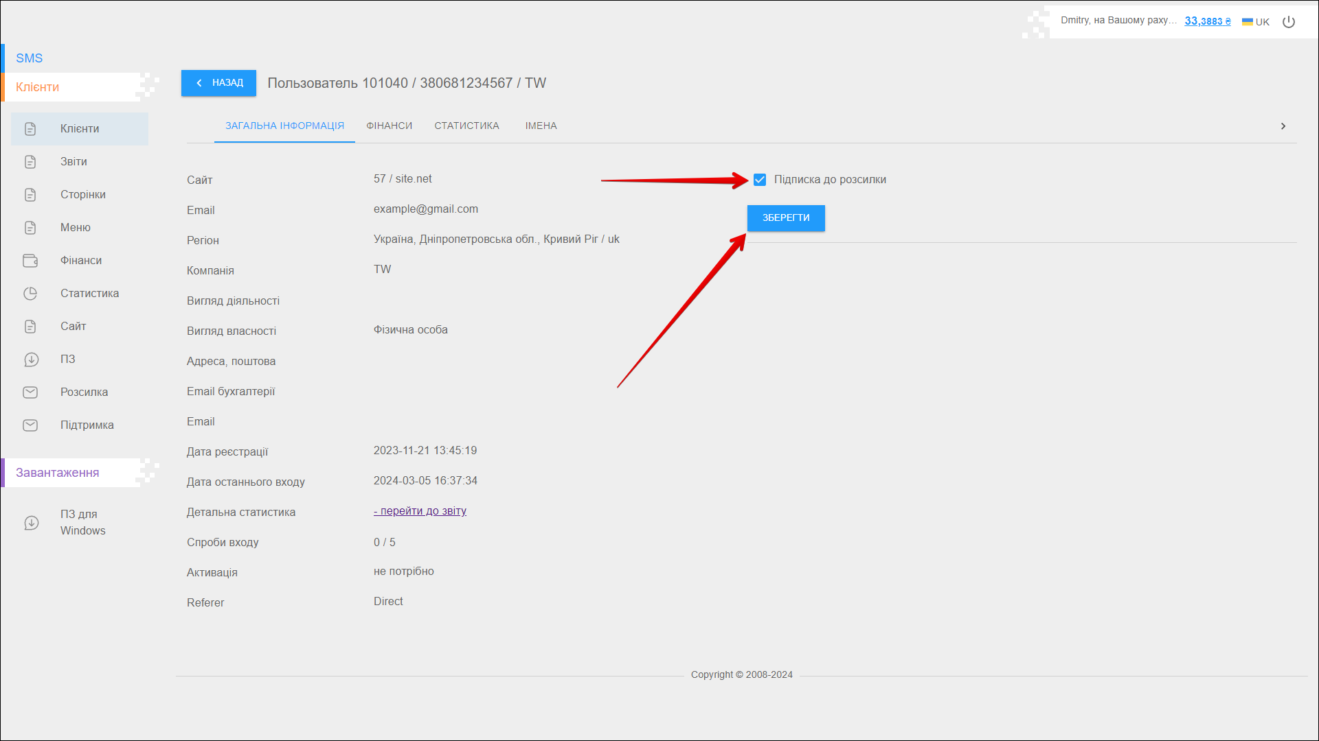Switch to the Фінанси tab

point(389,126)
